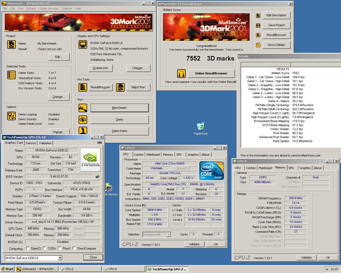
Task: Open the GeForce 6200 LE card dropdown
Action: tap(60, 258)
